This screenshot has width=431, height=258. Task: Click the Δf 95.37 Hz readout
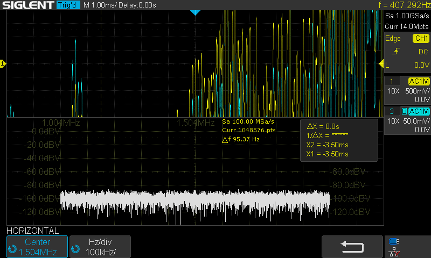click(241, 139)
